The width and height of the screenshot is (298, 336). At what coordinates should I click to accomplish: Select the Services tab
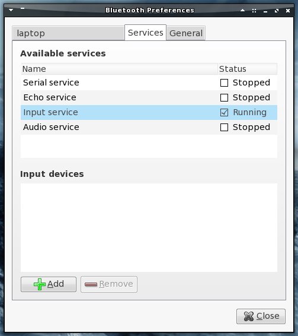tap(146, 33)
